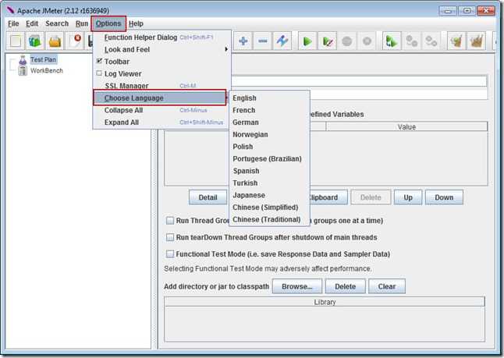Click the Start no pauses icon
This screenshot has width=504, height=358.
pos(327,41)
